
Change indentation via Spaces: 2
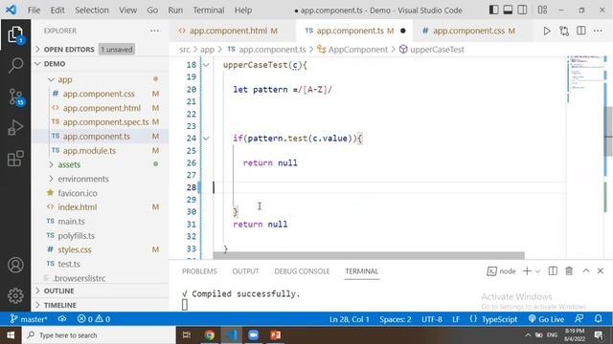[396, 319]
